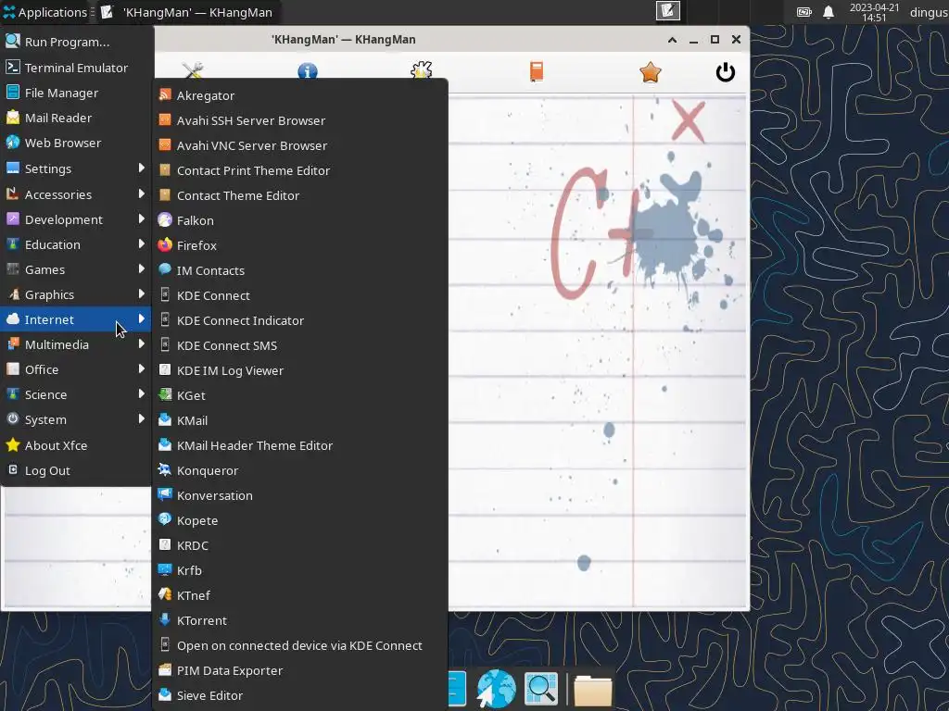The width and height of the screenshot is (949, 711).
Task: Open Konversation chat client
Action: [300, 495]
